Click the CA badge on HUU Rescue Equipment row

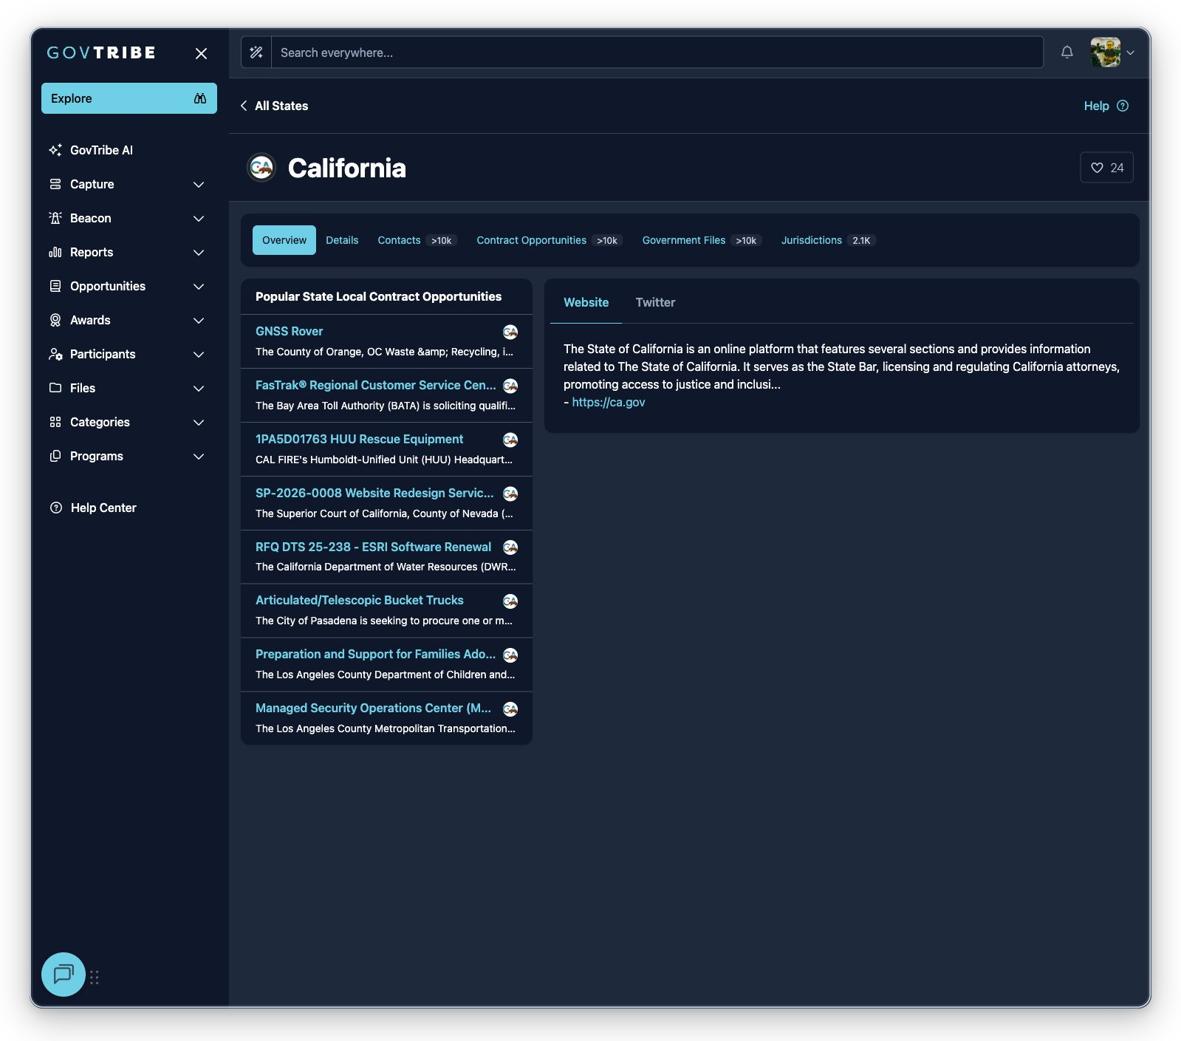click(510, 440)
